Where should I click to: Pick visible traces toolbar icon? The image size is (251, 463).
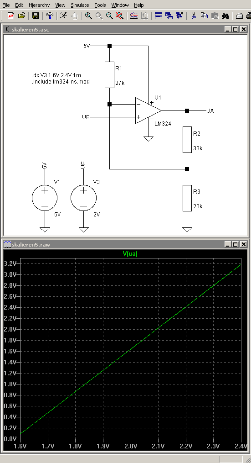pos(134,16)
